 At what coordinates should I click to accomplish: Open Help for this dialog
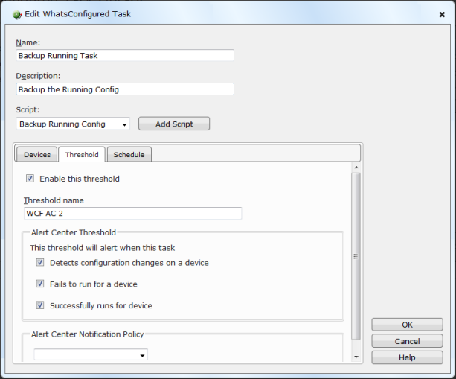point(407,357)
